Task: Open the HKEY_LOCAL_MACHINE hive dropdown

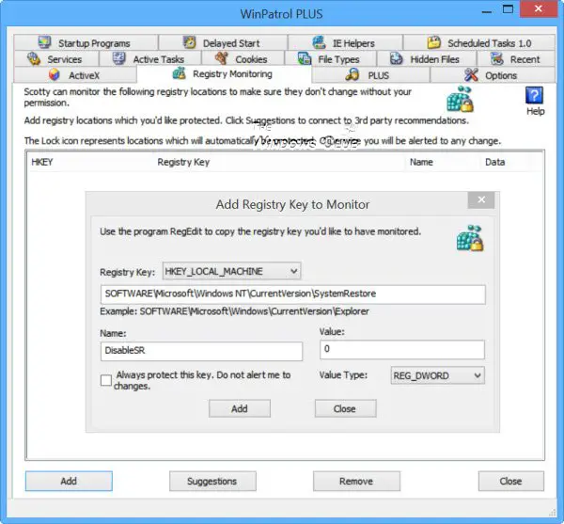Action: 231,271
